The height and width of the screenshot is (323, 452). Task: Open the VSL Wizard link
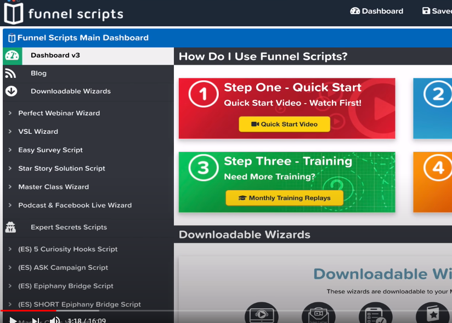click(x=38, y=132)
